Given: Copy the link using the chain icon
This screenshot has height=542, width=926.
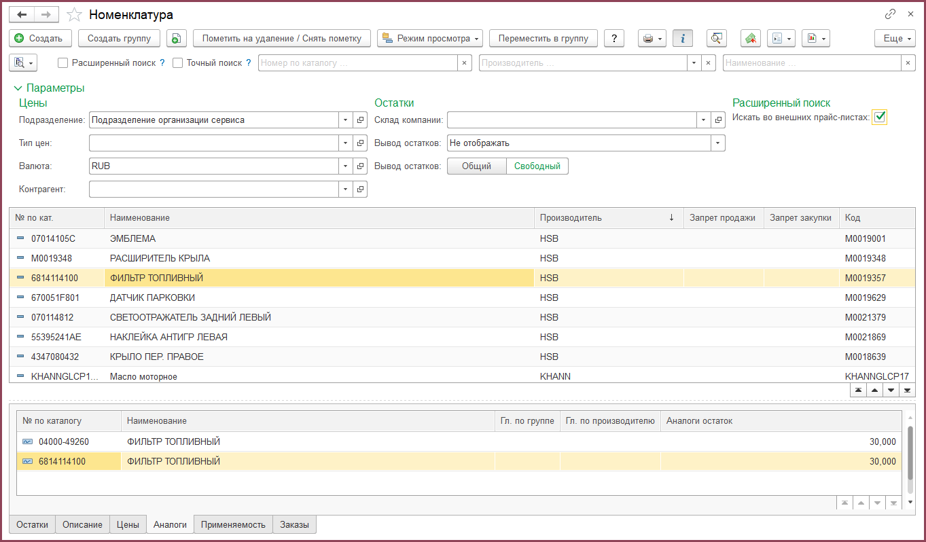Looking at the screenshot, I should (890, 14).
